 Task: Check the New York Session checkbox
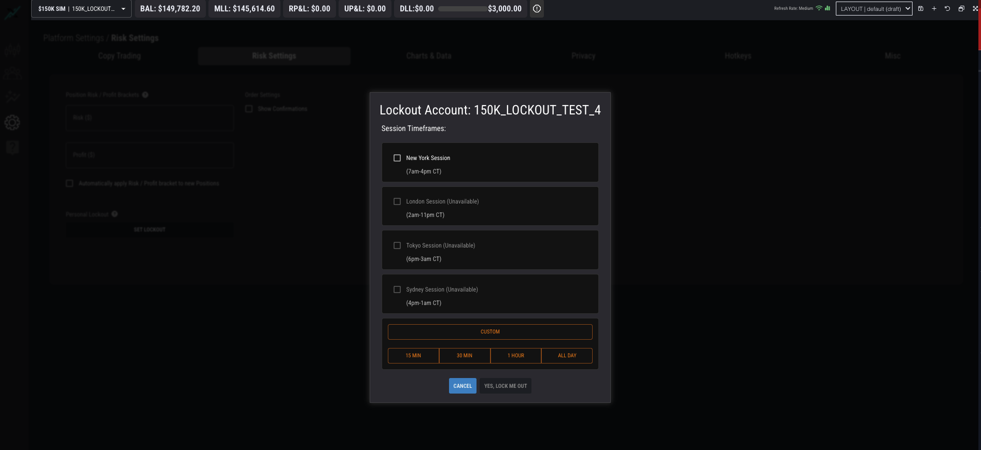coord(397,158)
